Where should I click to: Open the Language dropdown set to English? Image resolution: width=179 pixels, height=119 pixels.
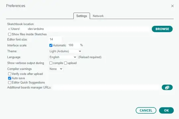coord(63,57)
